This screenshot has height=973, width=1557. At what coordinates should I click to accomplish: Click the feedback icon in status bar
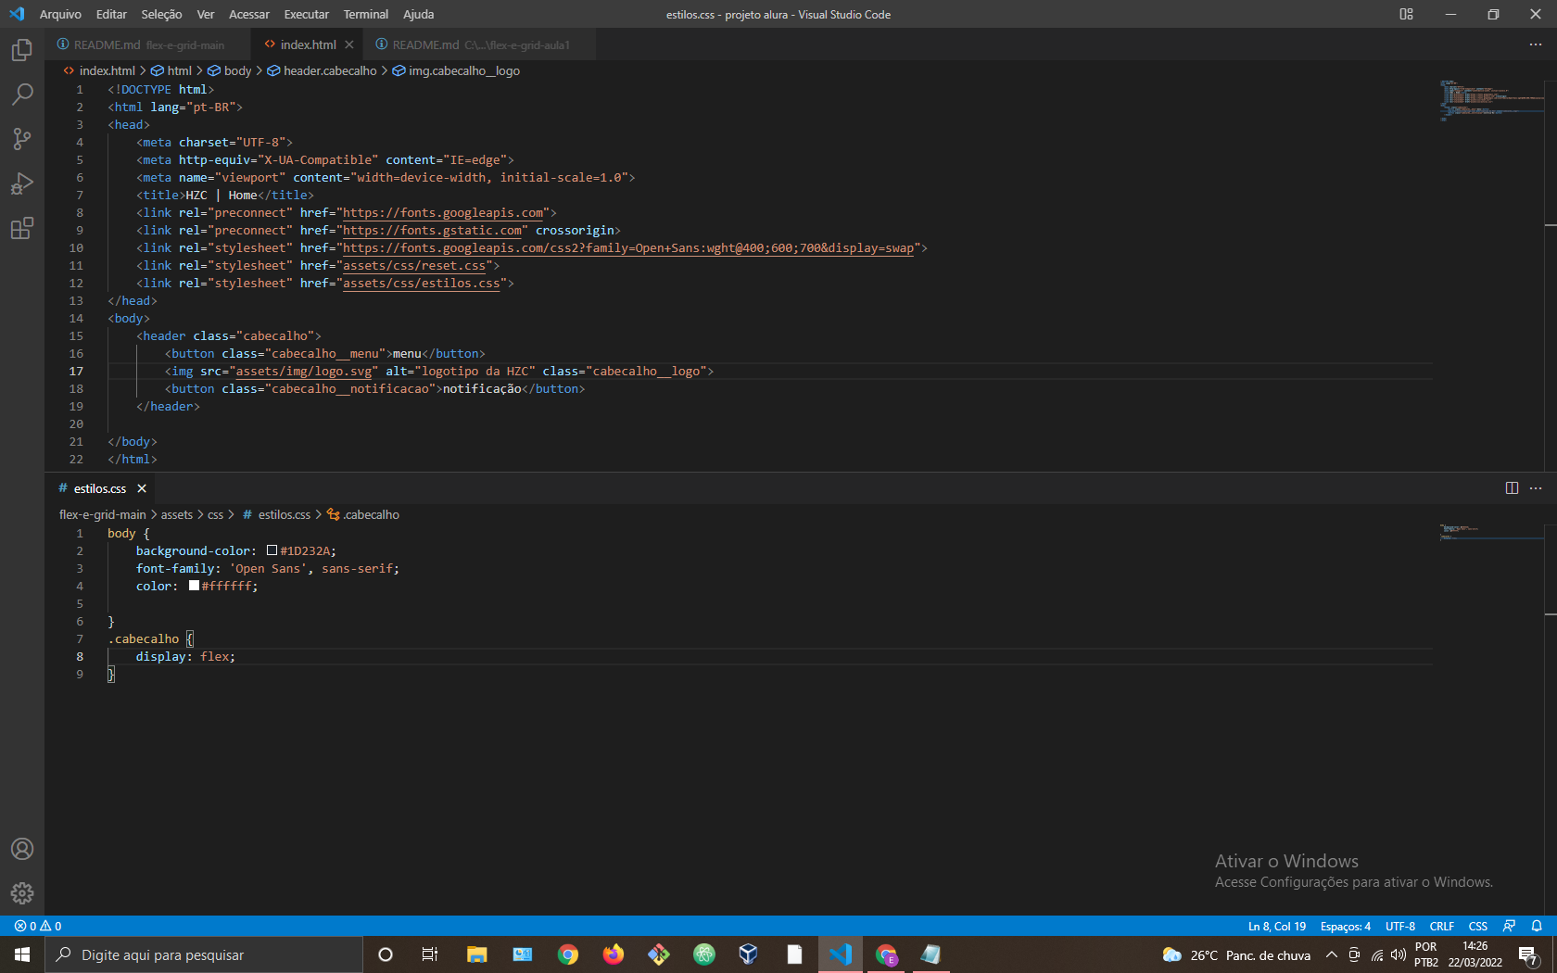coord(1510,926)
